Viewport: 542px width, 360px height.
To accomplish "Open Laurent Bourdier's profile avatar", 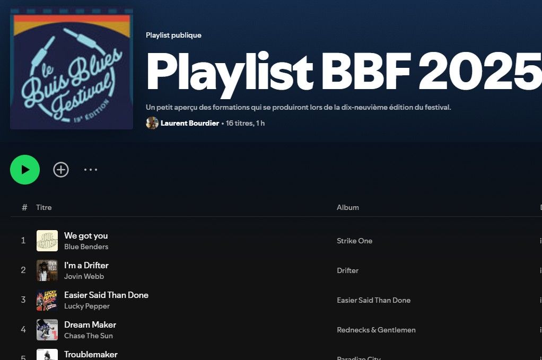I will tap(152, 123).
